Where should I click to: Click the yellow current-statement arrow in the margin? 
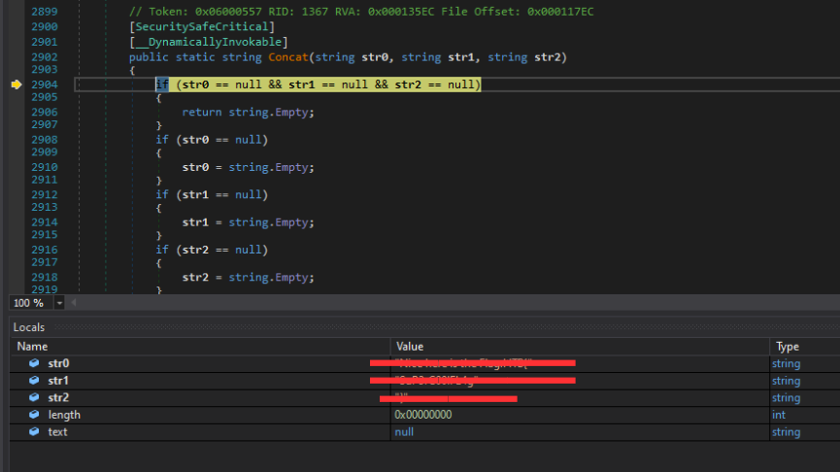17,85
